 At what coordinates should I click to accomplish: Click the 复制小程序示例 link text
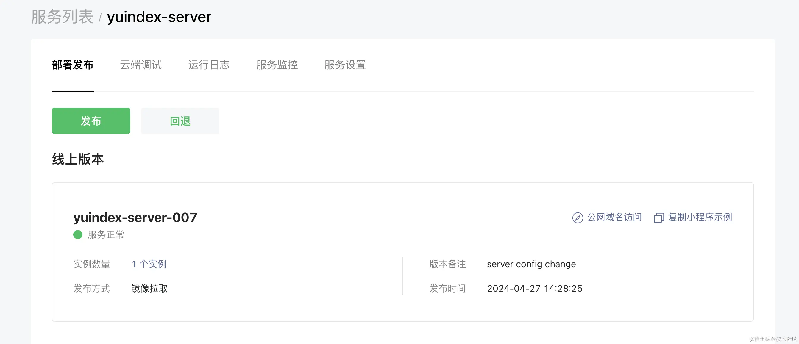click(700, 217)
